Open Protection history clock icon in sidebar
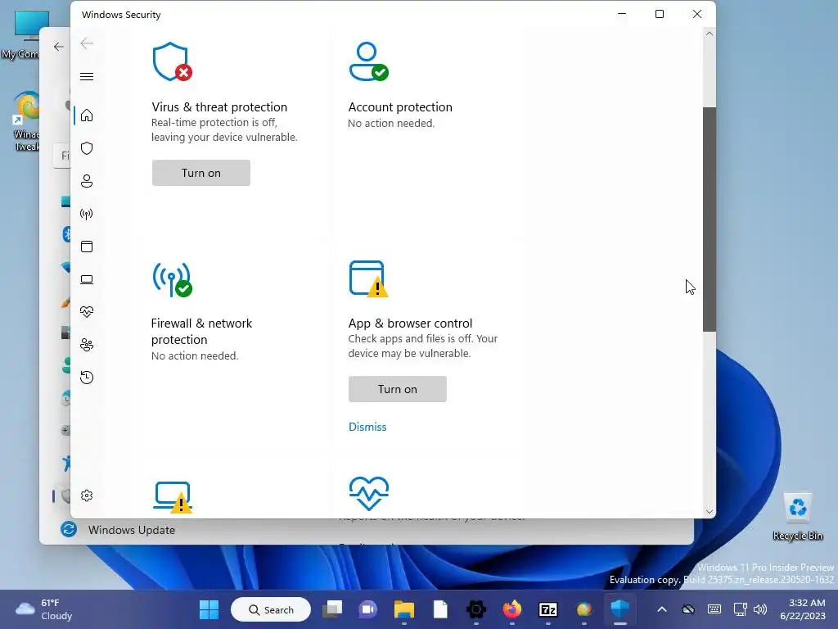The width and height of the screenshot is (838, 629). [x=87, y=378]
